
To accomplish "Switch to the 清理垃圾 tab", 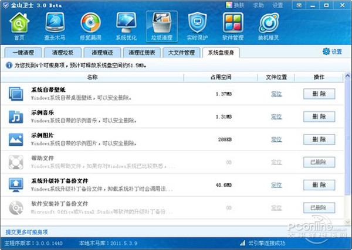I will point(63,53).
